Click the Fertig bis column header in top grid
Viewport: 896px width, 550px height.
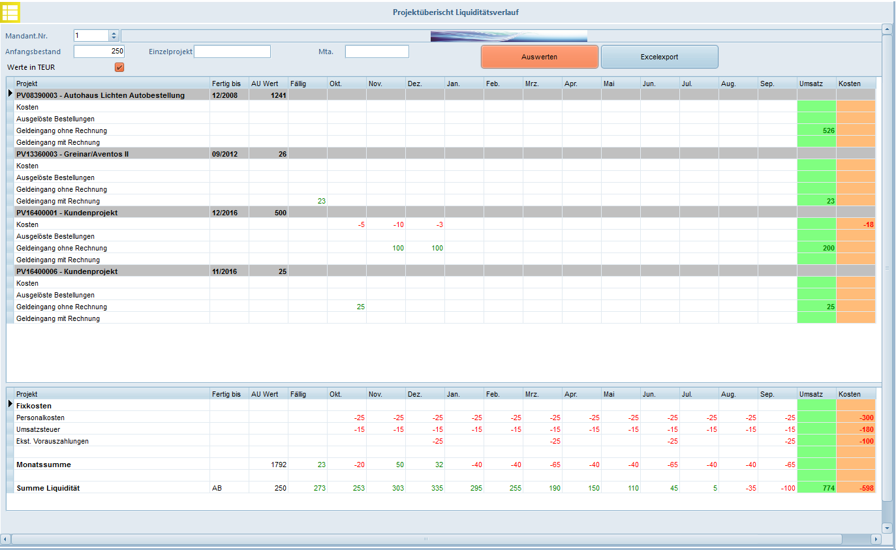click(228, 84)
